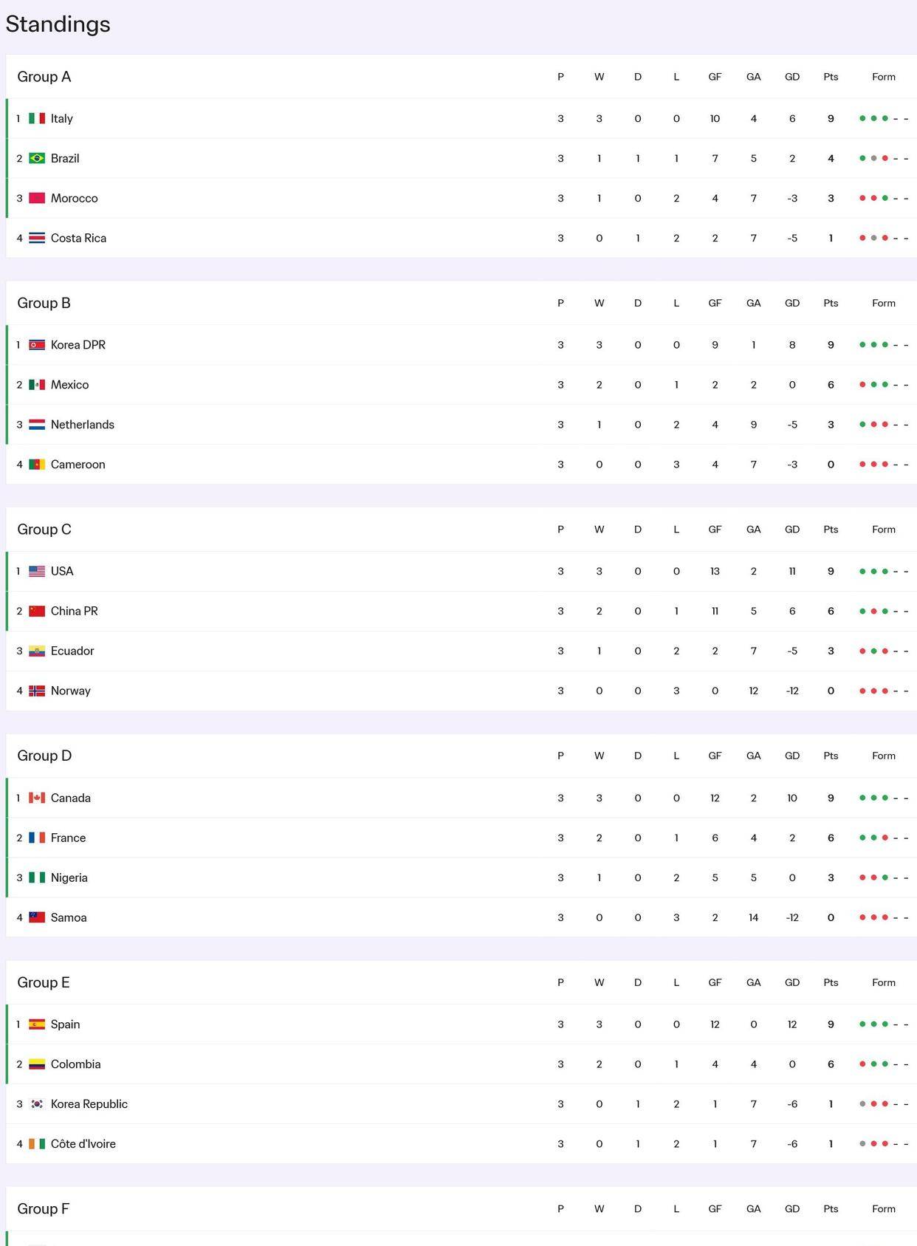Click the USA flag icon
The width and height of the screenshot is (917, 1246).
[37, 571]
